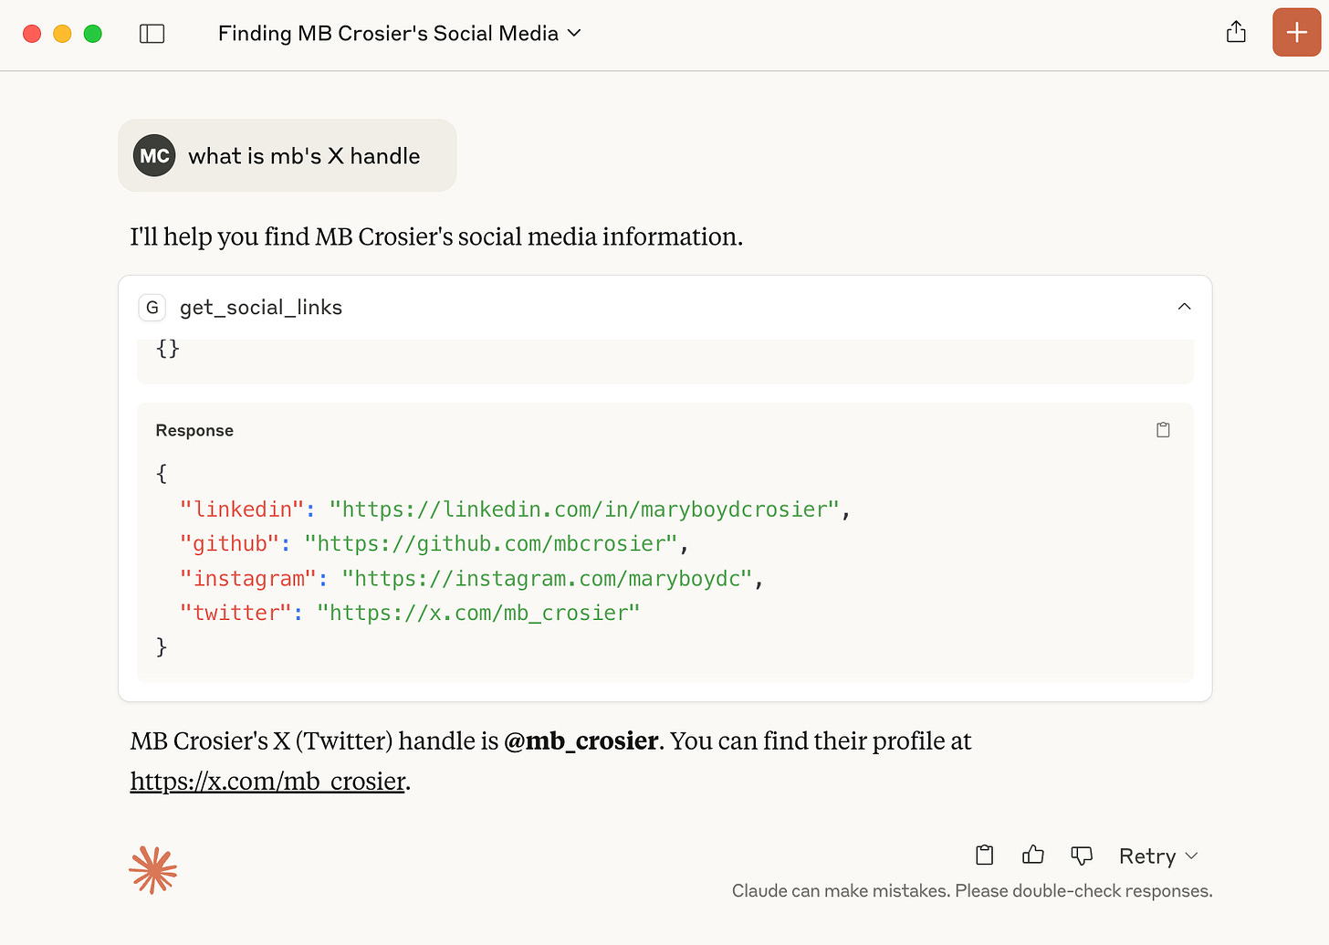Copy the tool response JSON
Viewport: 1329px width, 945px height.
[x=1163, y=430]
